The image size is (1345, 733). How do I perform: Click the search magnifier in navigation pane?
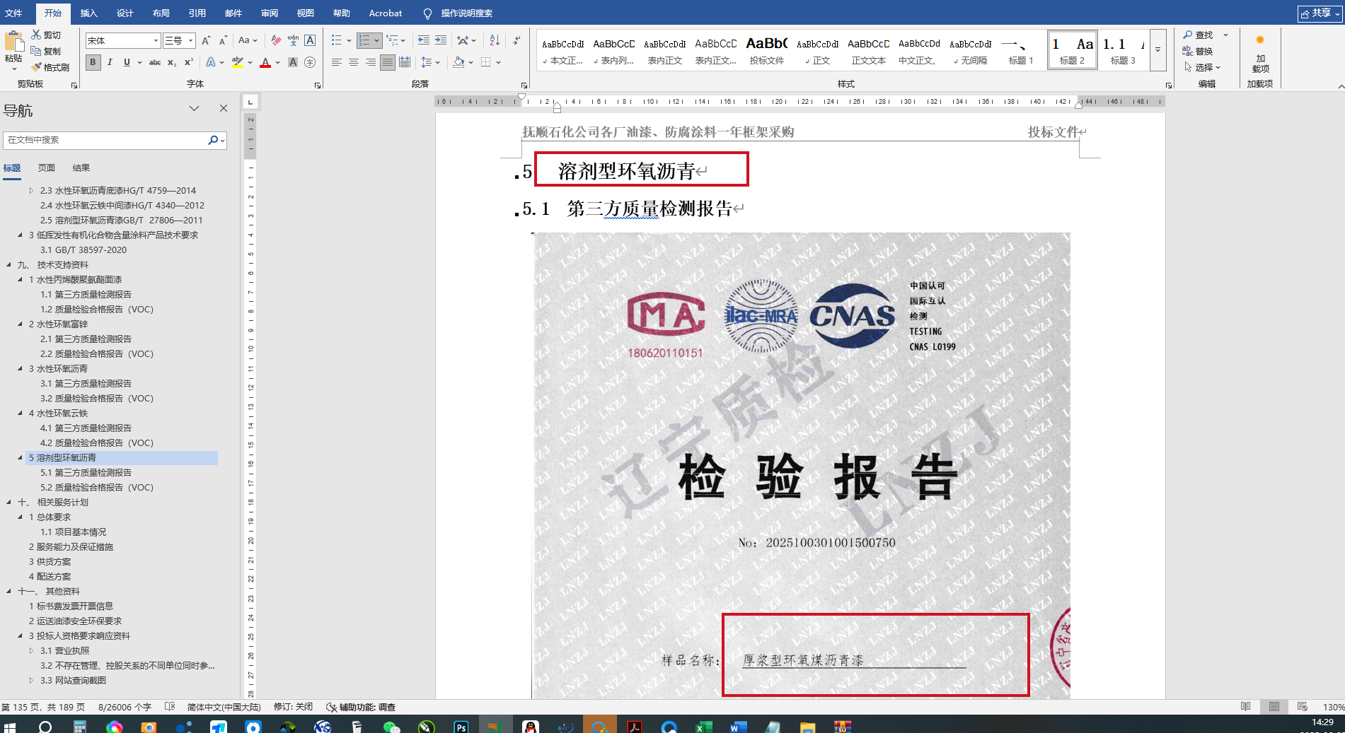213,140
